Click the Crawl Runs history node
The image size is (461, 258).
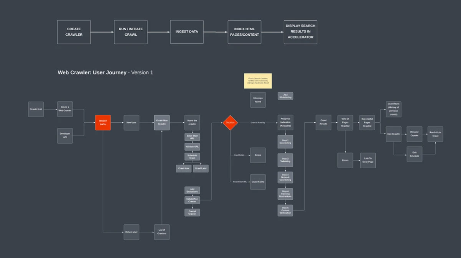tap(394, 109)
